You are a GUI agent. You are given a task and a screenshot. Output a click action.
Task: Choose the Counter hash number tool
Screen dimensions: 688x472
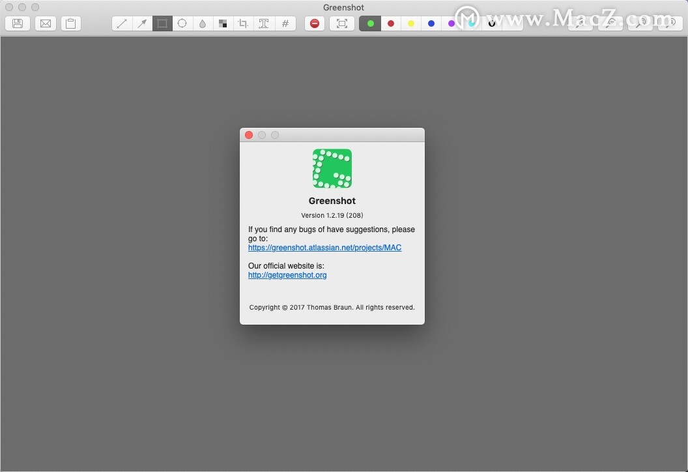285,23
